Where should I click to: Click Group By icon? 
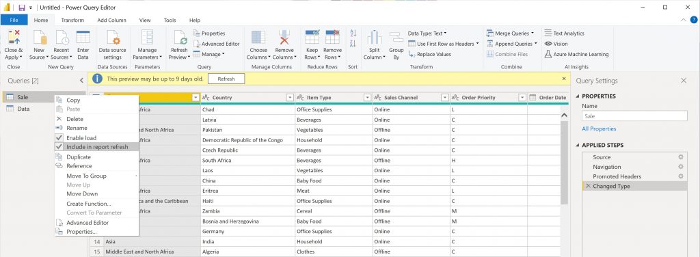pos(396,37)
